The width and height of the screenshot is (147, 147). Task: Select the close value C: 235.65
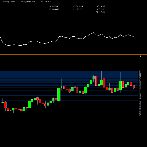point(54,9)
